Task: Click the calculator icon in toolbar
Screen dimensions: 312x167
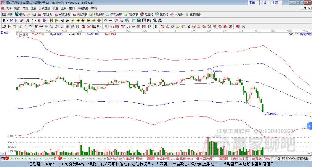Action: click(139, 21)
